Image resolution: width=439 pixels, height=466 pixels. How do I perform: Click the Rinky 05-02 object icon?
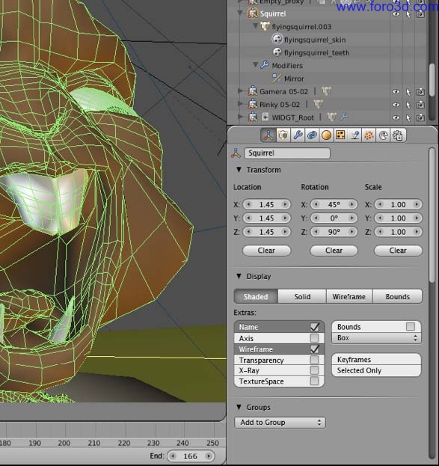(x=253, y=104)
